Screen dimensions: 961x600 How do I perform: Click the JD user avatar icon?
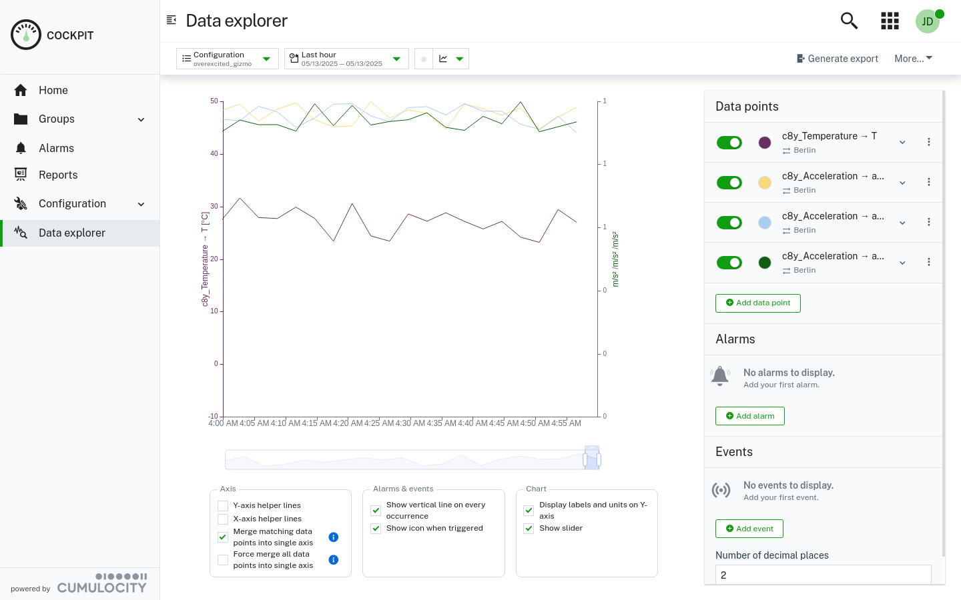(928, 21)
